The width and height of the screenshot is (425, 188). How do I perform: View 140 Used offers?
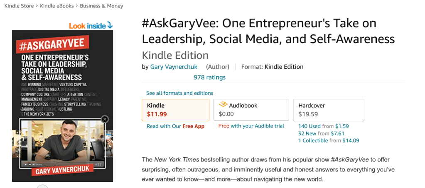[x=310, y=126]
